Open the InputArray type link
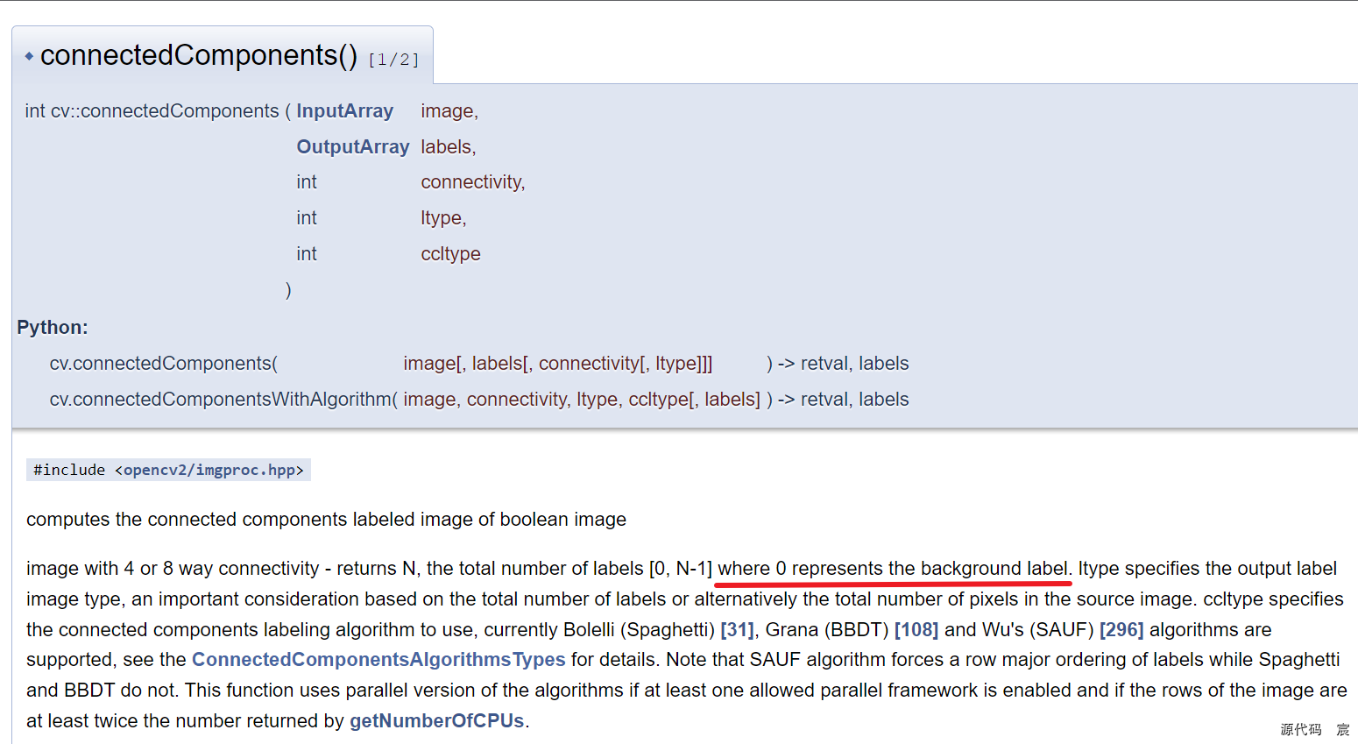The image size is (1358, 744). pos(344,111)
